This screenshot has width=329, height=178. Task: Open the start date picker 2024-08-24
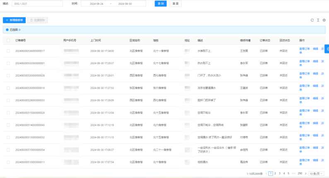point(97,4)
